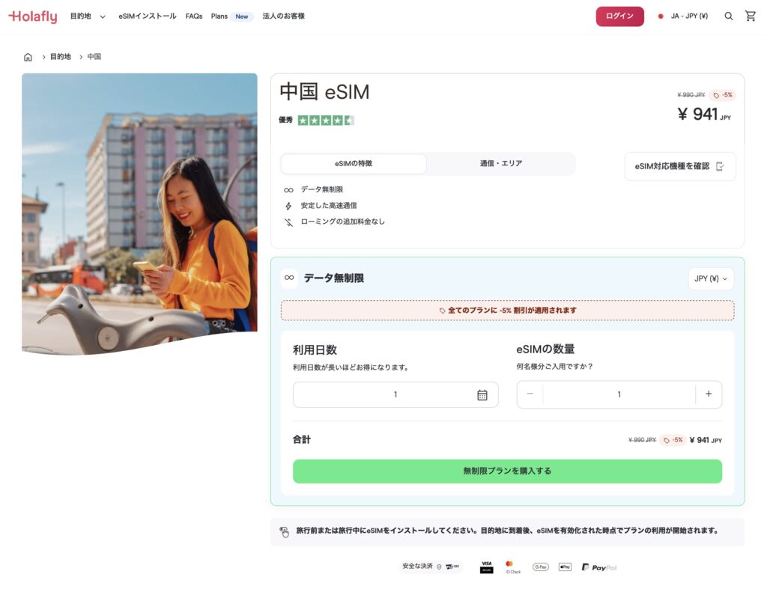Screen dimensions: 767x592
Task: Click the home icon in breadcrumb
Action: pyautogui.click(x=28, y=56)
